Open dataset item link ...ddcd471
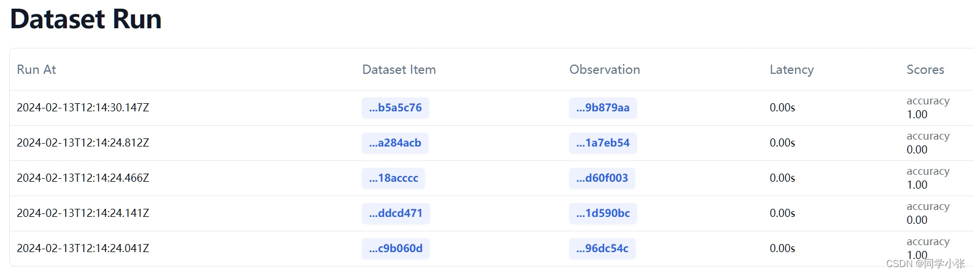 (395, 213)
